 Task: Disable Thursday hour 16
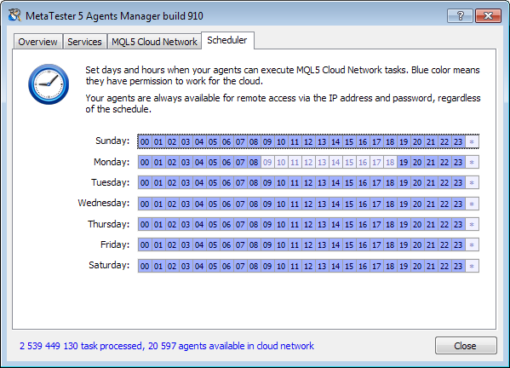click(363, 225)
